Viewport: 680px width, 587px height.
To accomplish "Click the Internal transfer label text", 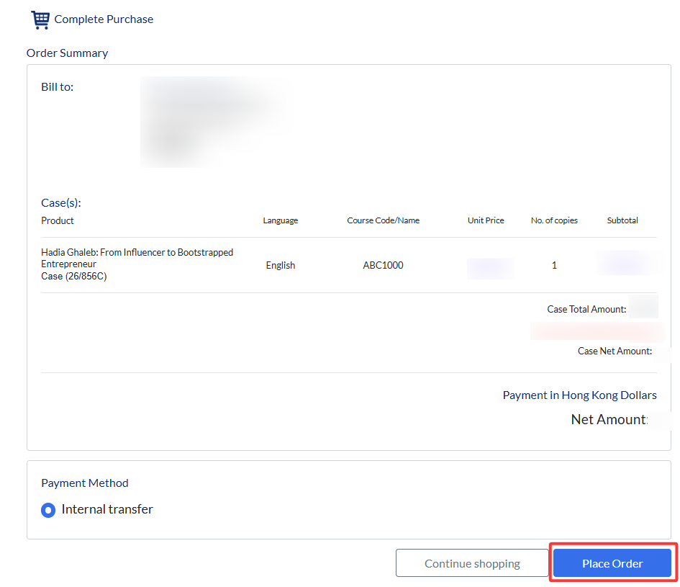I will 107,509.
